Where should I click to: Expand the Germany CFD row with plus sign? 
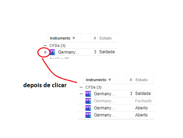(45, 52)
